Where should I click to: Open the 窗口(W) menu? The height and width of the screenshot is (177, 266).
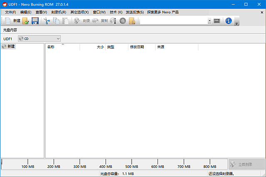click(99, 12)
